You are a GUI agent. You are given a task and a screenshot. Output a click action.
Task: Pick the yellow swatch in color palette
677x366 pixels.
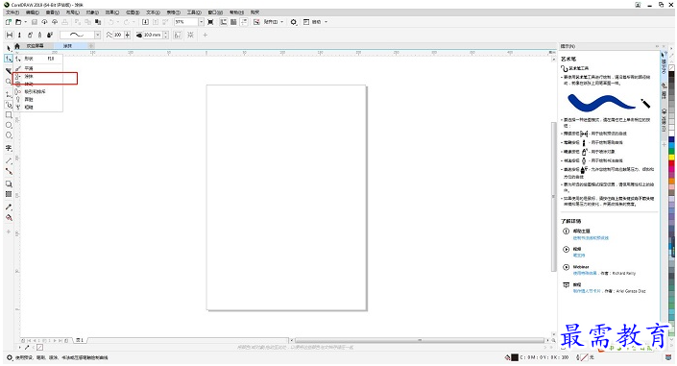671,158
